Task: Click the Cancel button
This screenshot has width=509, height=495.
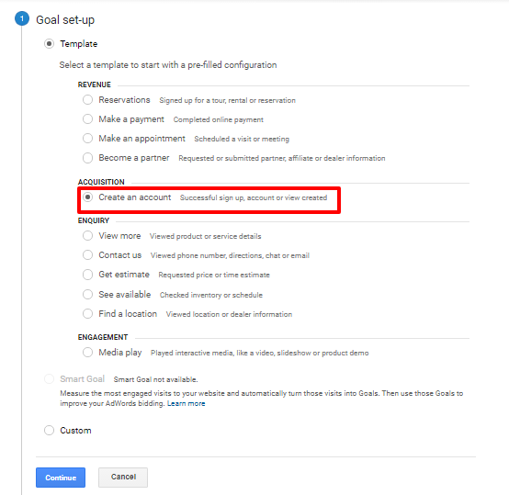Action: [123, 478]
